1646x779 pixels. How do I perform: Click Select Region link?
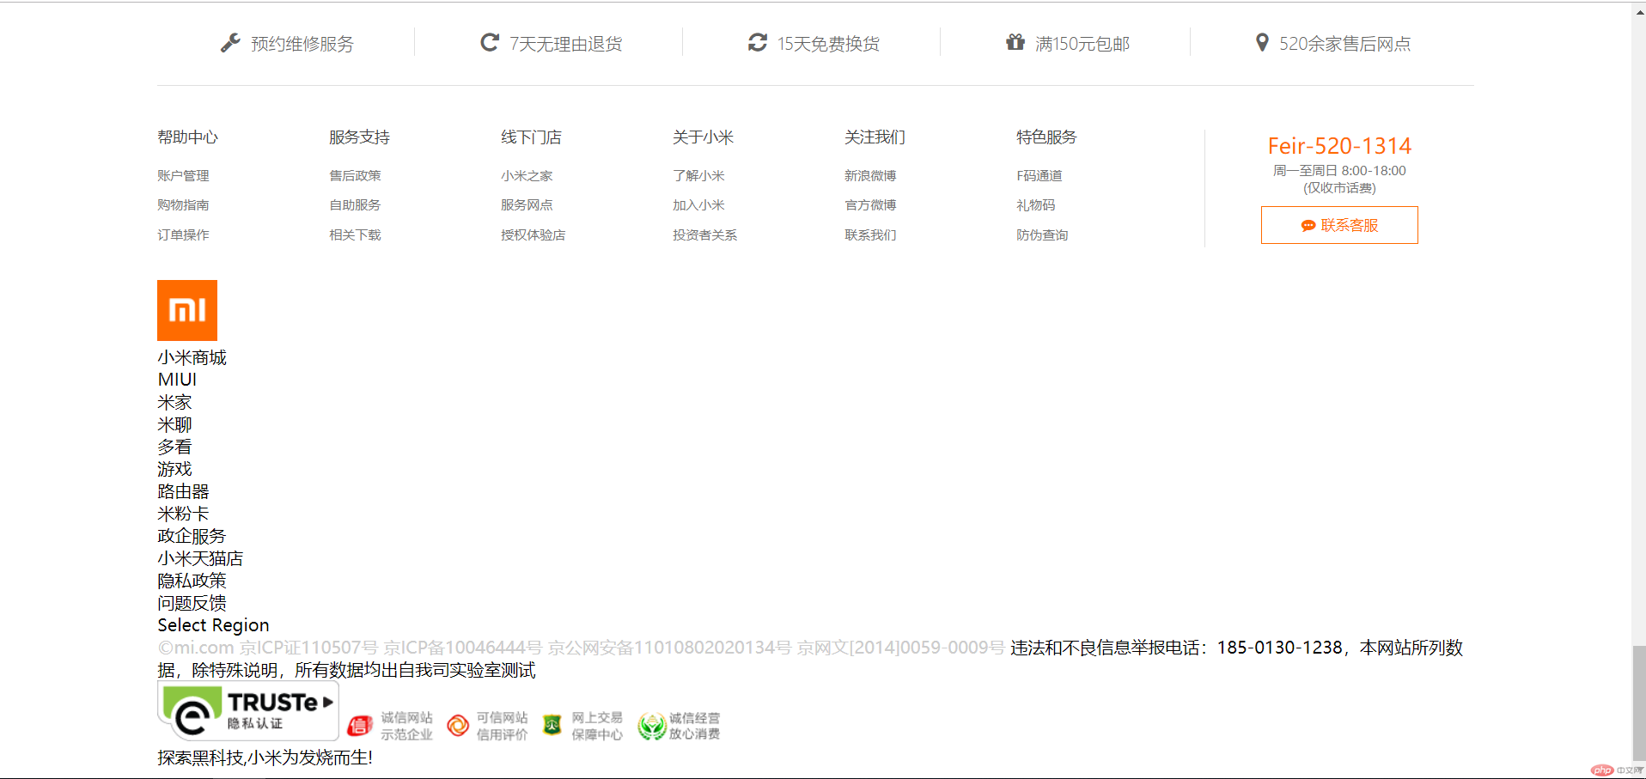click(x=213, y=625)
